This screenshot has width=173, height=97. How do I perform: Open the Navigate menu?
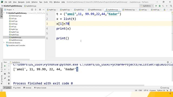point(21,2)
